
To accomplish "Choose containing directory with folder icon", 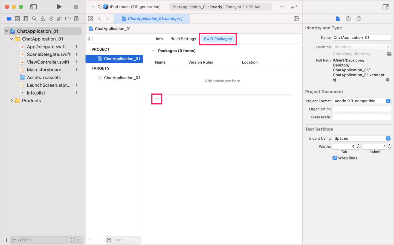I will pyautogui.click(x=389, y=54).
